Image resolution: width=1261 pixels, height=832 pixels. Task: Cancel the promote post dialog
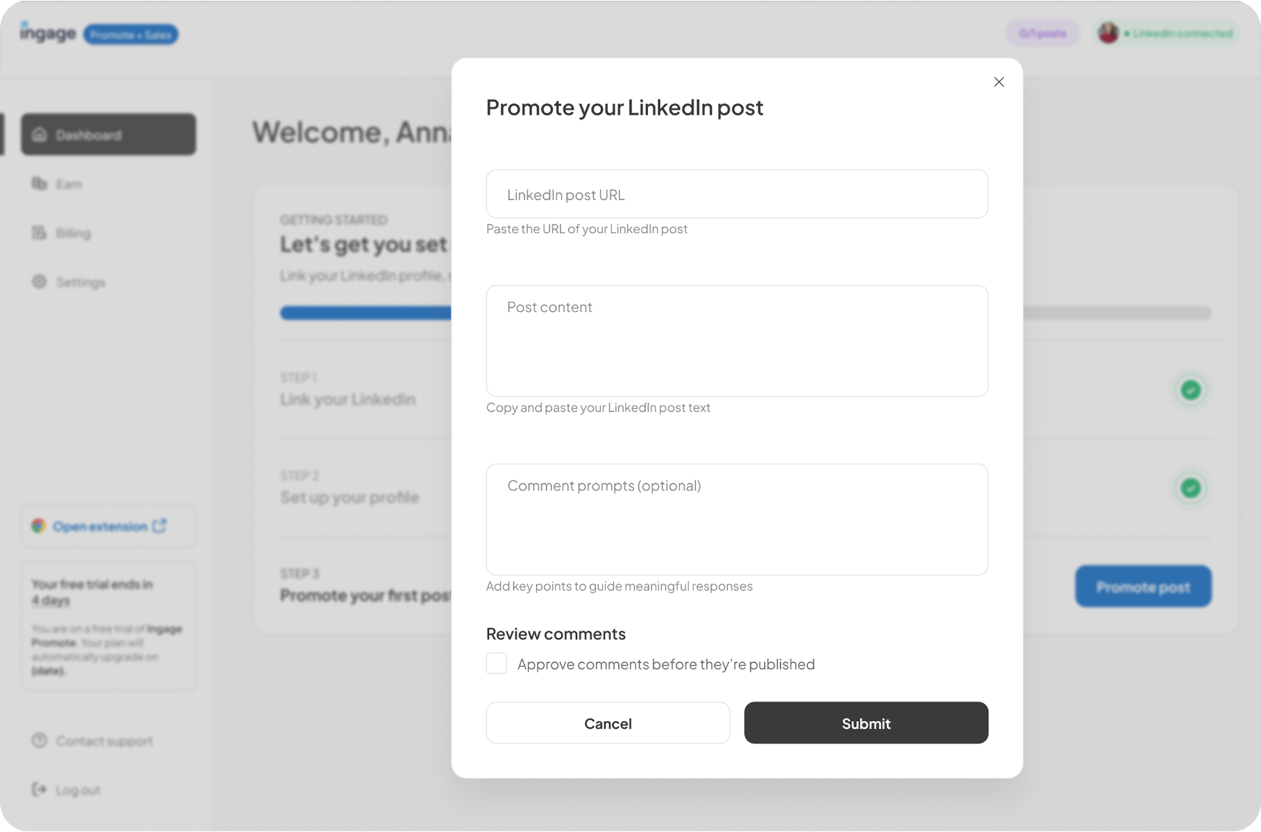click(x=608, y=723)
